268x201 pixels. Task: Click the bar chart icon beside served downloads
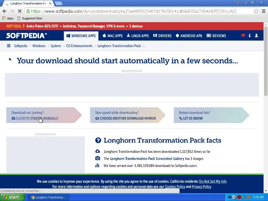click(x=97, y=165)
